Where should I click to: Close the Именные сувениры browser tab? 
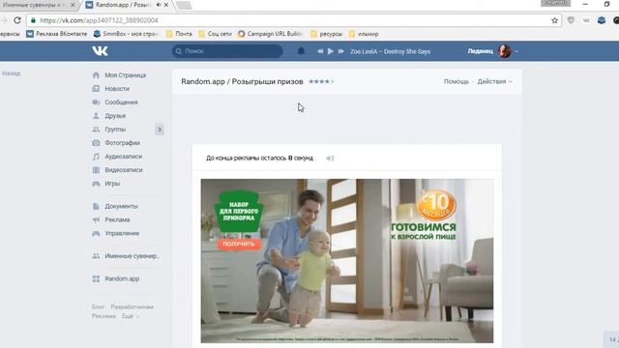click(73, 5)
